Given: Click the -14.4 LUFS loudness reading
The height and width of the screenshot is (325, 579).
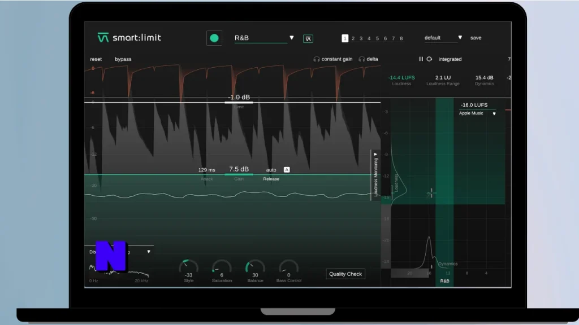Looking at the screenshot, I should (401, 77).
